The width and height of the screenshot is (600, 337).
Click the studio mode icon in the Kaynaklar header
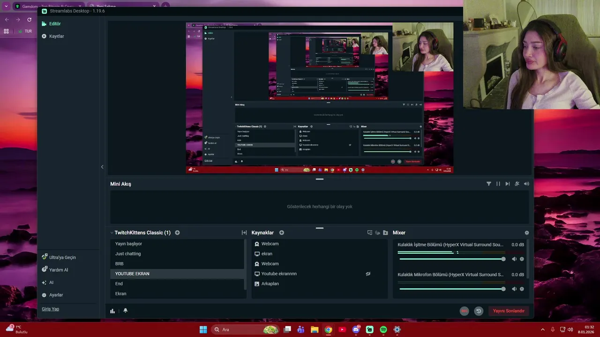tap(370, 233)
